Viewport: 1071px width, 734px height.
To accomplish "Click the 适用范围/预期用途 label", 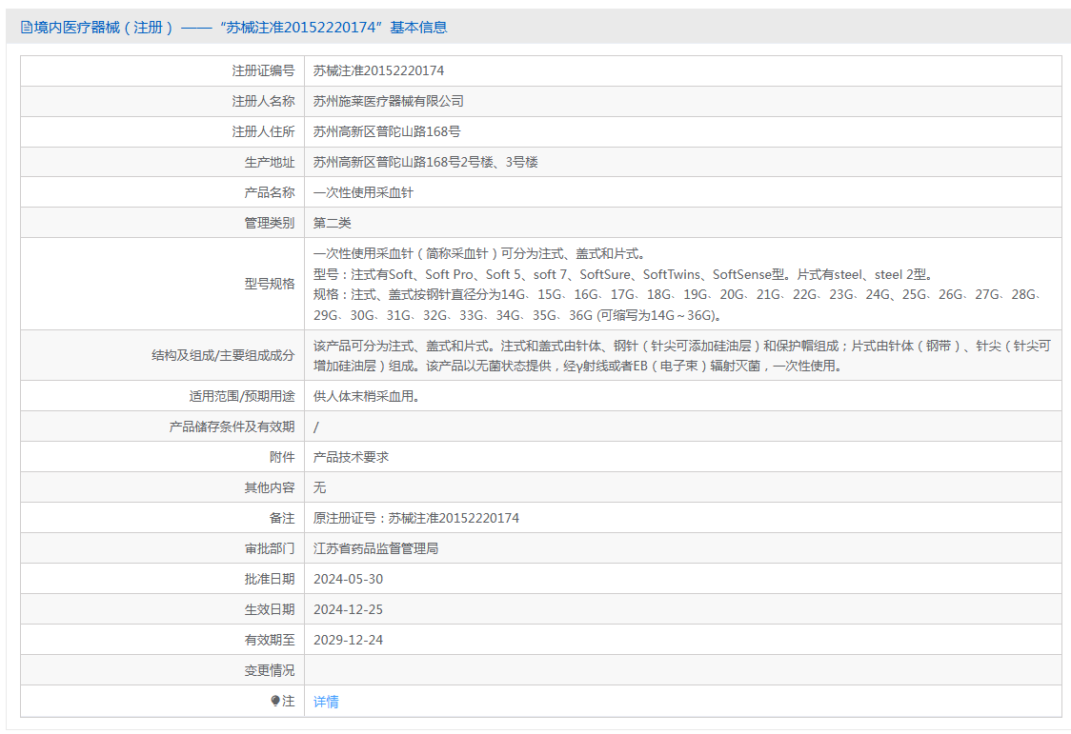I will click(x=242, y=396).
